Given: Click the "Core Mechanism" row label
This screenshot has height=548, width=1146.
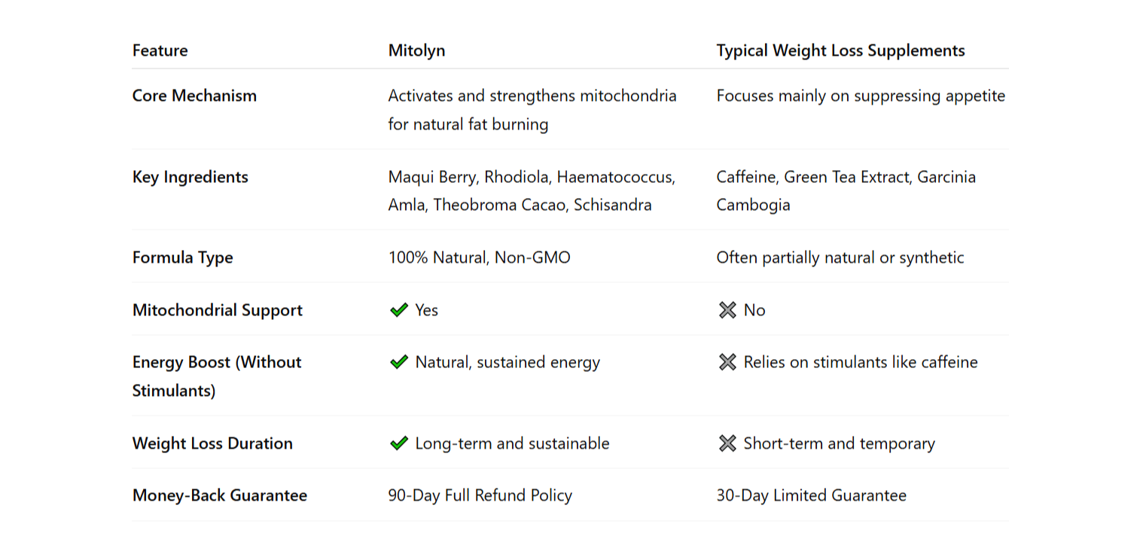Looking at the screenshot, I should (x=194, y=96).
